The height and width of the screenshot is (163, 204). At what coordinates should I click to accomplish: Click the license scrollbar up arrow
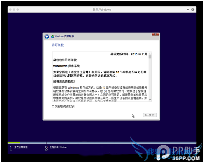click(x=150, y=54)
